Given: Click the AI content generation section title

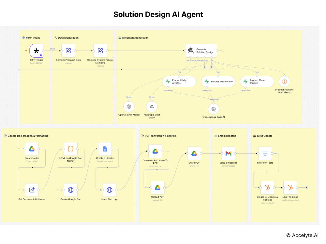Looking at the screenshot, I should (x=135, y=38).
